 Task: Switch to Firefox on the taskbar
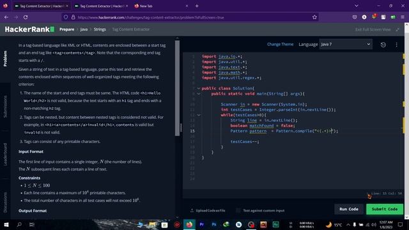pyautogui.click(x=189, y=224)
